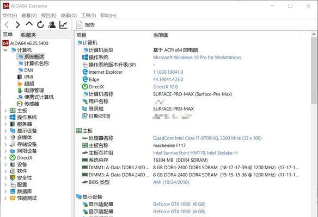This screenshot has width=318, height=217.
Task: Open the 文件(F) menu
Action: click(10, 16)
